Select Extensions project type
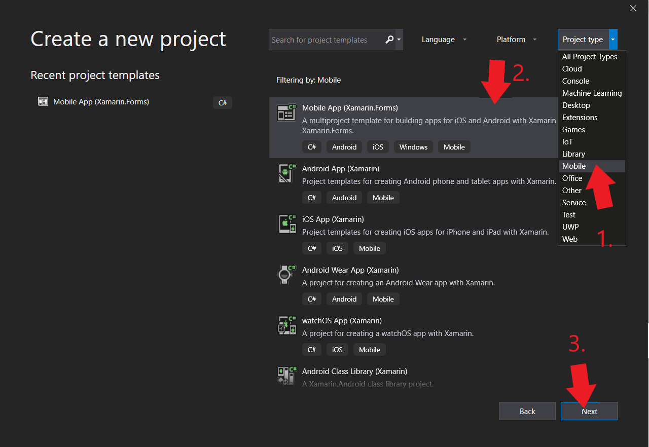Viewport: 649px width, 447px height. click(x=592, y=118)
